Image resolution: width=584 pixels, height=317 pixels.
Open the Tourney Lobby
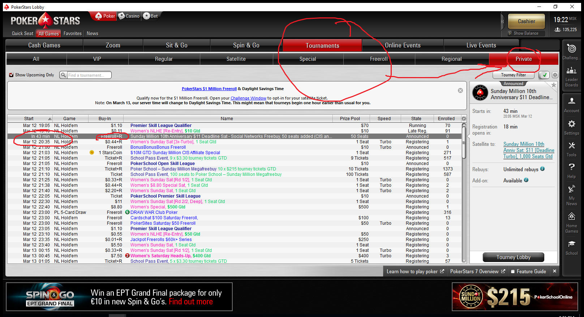pyautogui.click(x=514, y=257)
